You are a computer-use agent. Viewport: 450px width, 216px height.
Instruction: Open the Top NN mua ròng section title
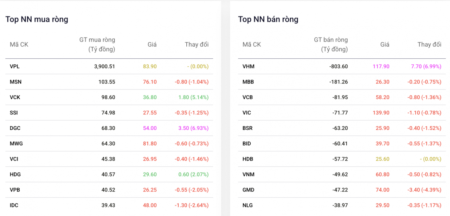pos(37,19)
